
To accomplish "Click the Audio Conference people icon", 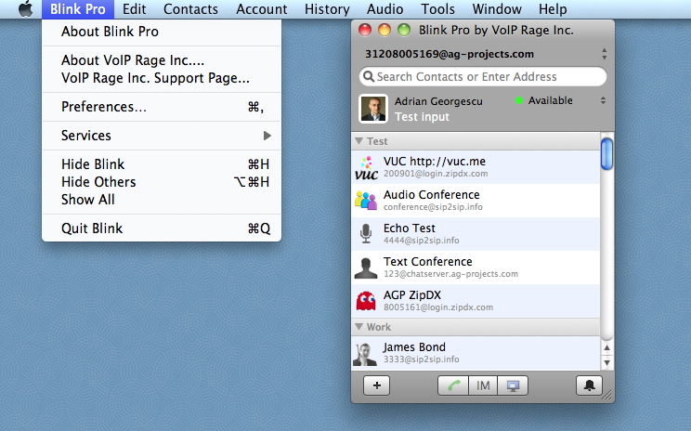I will point(366,201).
